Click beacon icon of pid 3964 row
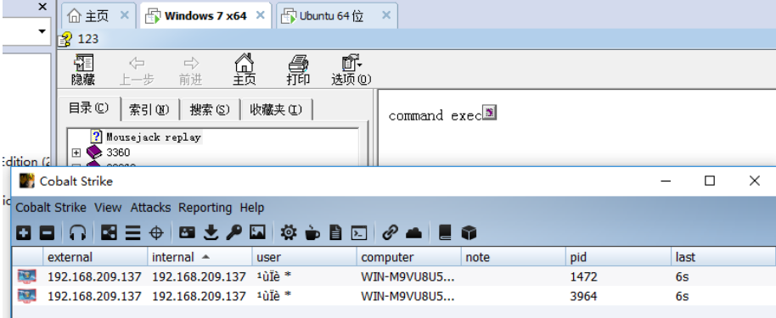This screenshot has width=776, height=318. coord(26,296)
